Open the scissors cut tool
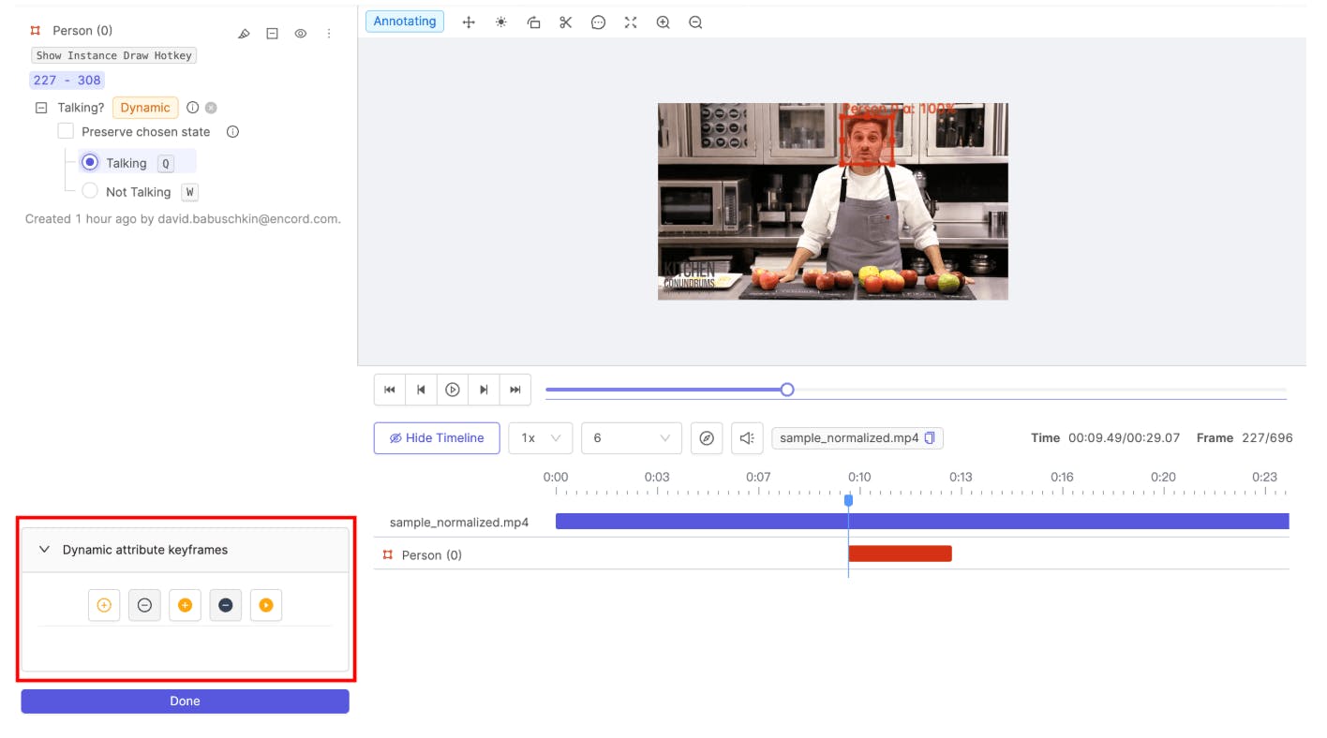The width and height of the screenshot is (1327, 738). [x=565, y=22]
